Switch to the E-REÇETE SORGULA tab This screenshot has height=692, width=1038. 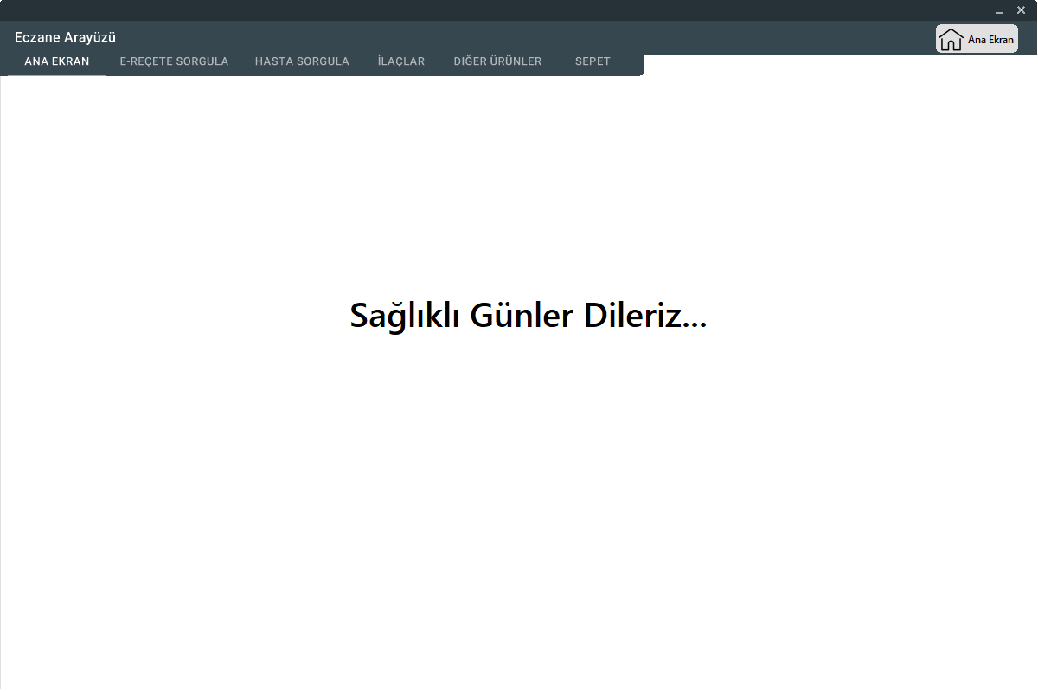point(174,61)
